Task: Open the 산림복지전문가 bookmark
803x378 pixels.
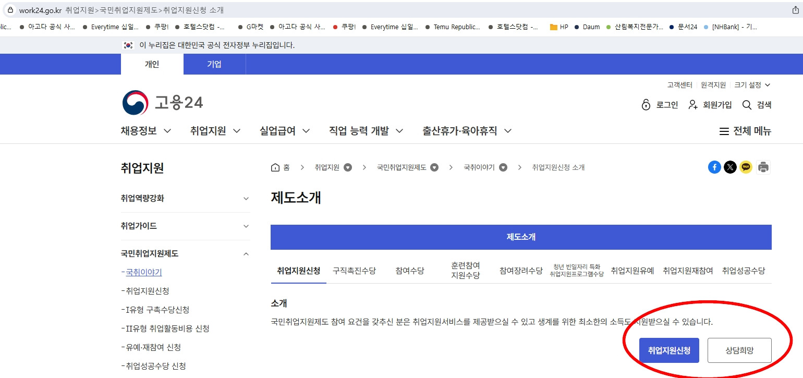Action: tap(635, 27)
